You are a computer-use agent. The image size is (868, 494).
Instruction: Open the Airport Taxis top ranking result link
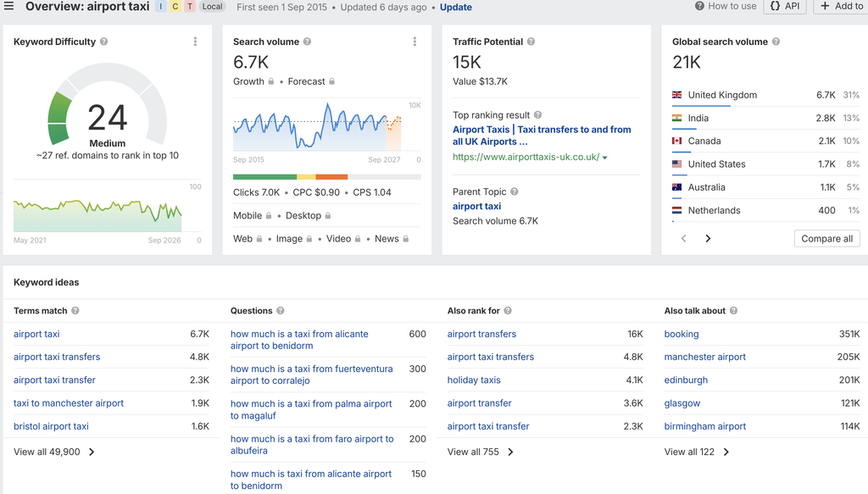pyautogui.click(x=542, y=136)
